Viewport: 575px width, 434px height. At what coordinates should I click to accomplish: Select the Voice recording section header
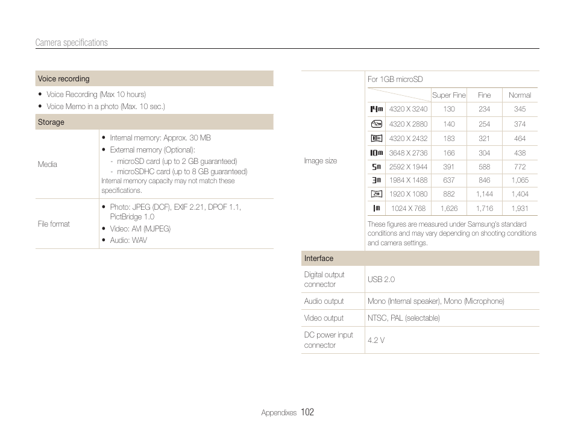click(x=154, y=78)
